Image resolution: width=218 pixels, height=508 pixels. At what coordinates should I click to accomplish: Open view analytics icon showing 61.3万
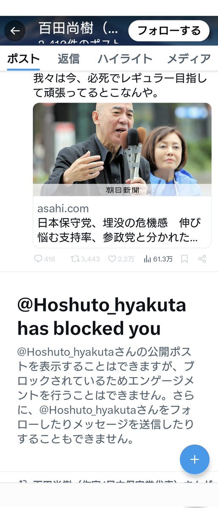point(158,259)
